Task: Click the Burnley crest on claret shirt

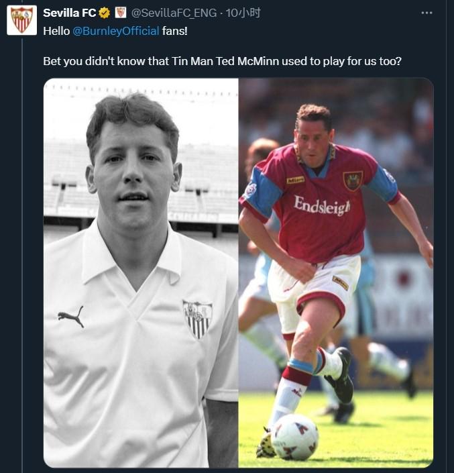Action: click(x=353, y=180)
